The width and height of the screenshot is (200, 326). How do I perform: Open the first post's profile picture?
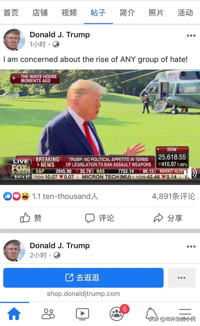coord(14,39)
